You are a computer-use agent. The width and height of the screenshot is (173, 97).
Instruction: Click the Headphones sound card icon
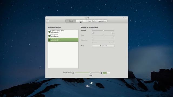(49, 36)
